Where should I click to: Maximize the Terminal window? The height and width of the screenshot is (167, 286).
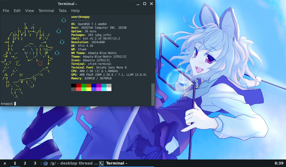tap(145, 4)
